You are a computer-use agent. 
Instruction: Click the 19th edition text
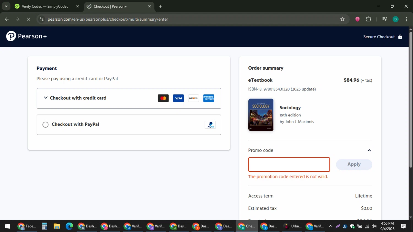click(x=290, y=115)
